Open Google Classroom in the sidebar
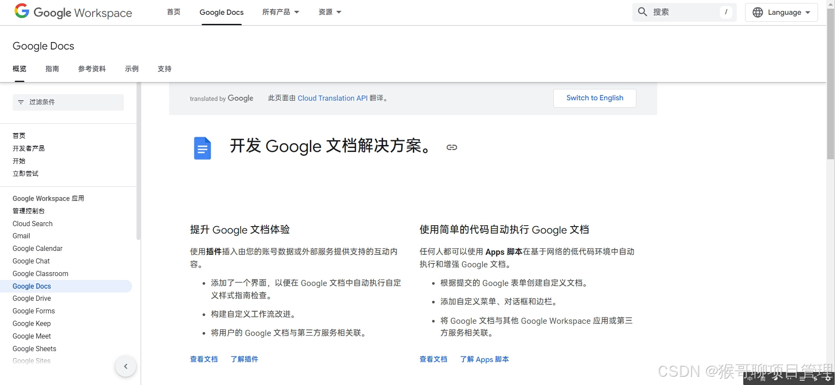This screenshot has height=385, width=835. pyautogui.click(x=40, y=273)
